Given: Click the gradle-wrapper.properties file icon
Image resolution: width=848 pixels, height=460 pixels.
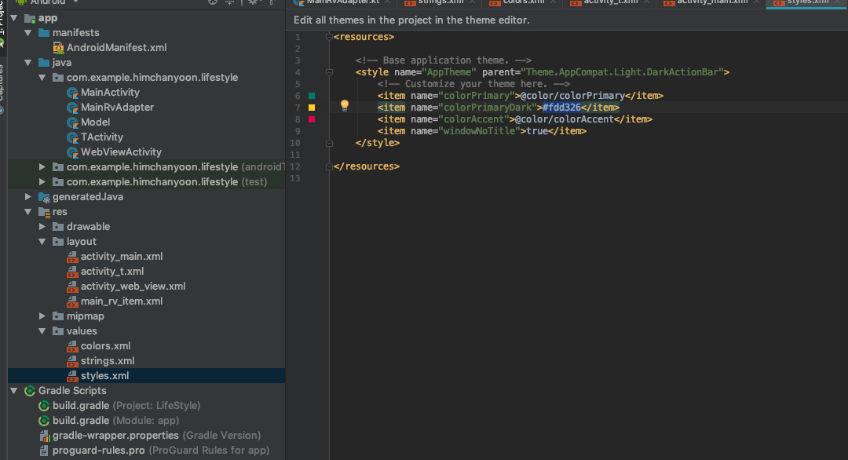Looking at the screenshot, I should (x=44, y=436).
